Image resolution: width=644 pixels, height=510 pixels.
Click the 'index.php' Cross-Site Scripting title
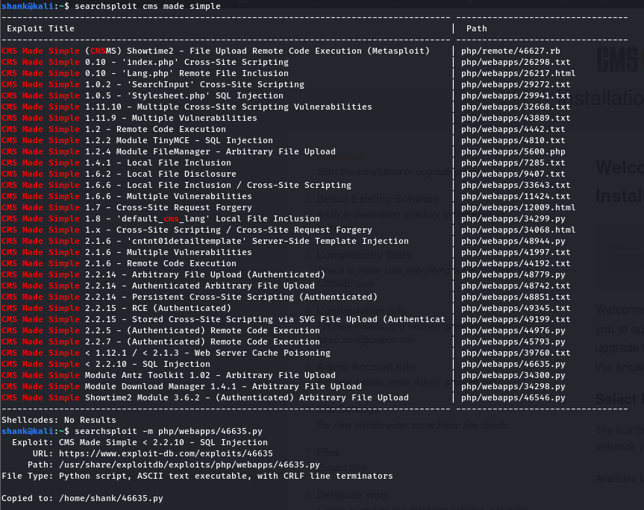tap(145, 62)
